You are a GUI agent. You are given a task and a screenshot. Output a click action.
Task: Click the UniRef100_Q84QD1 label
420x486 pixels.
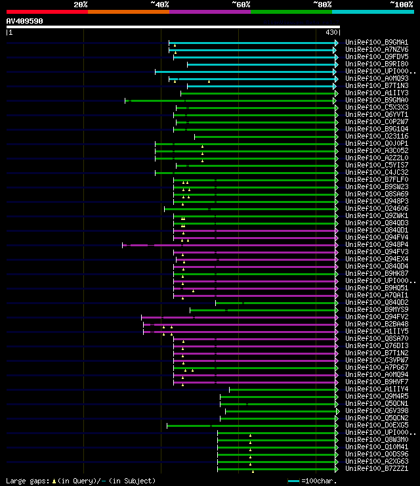click(x=377, y=231)
